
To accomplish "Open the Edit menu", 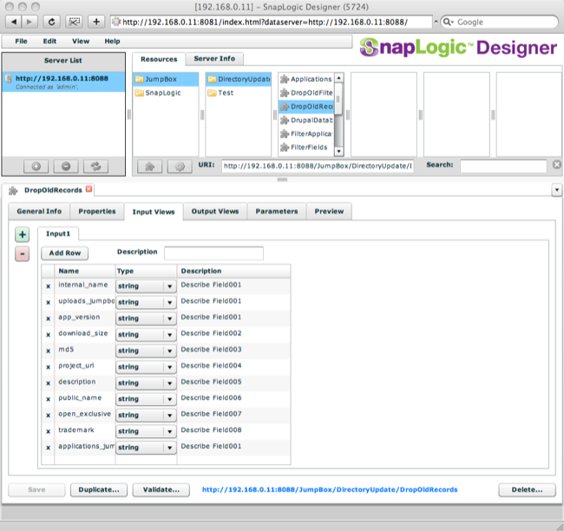I will click(x=49, y=42).
